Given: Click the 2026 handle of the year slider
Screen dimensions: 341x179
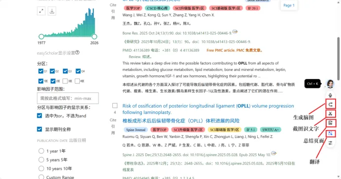Looking at the screenshot, I should (94, 36).
